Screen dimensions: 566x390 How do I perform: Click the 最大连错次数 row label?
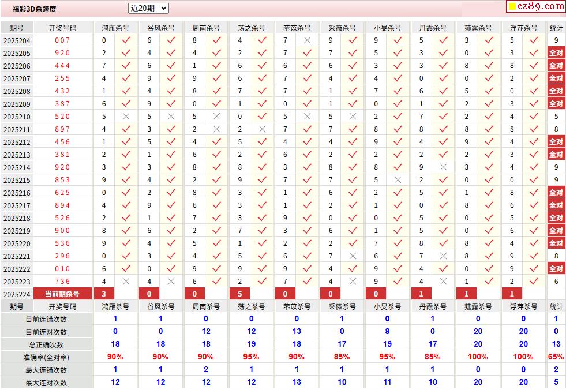pos(46,370)
